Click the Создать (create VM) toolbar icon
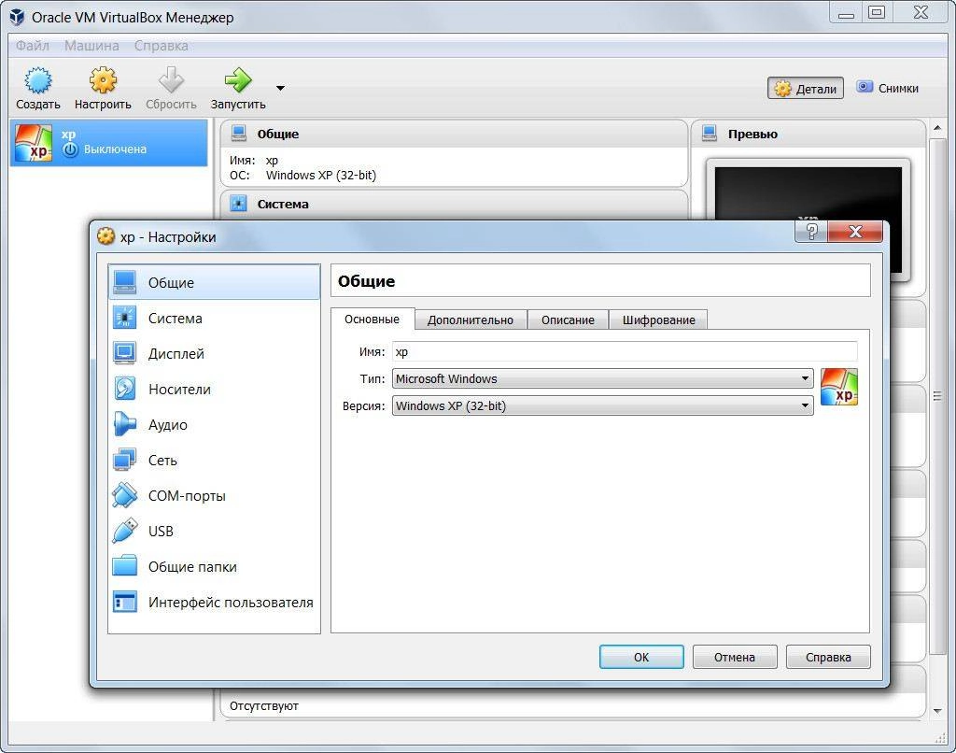The height and width of the screenshot is (753, 956). (37, 80)
